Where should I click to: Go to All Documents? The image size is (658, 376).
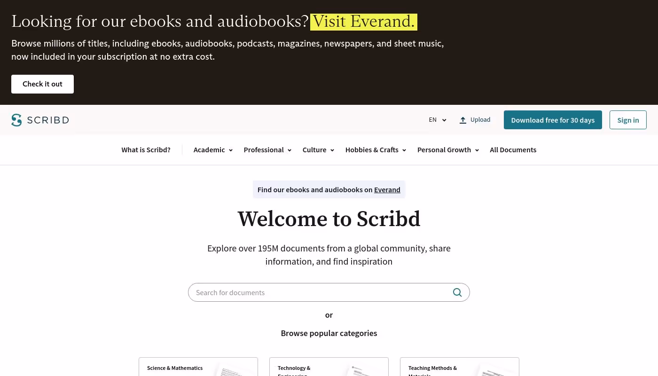tap(513, 150)
